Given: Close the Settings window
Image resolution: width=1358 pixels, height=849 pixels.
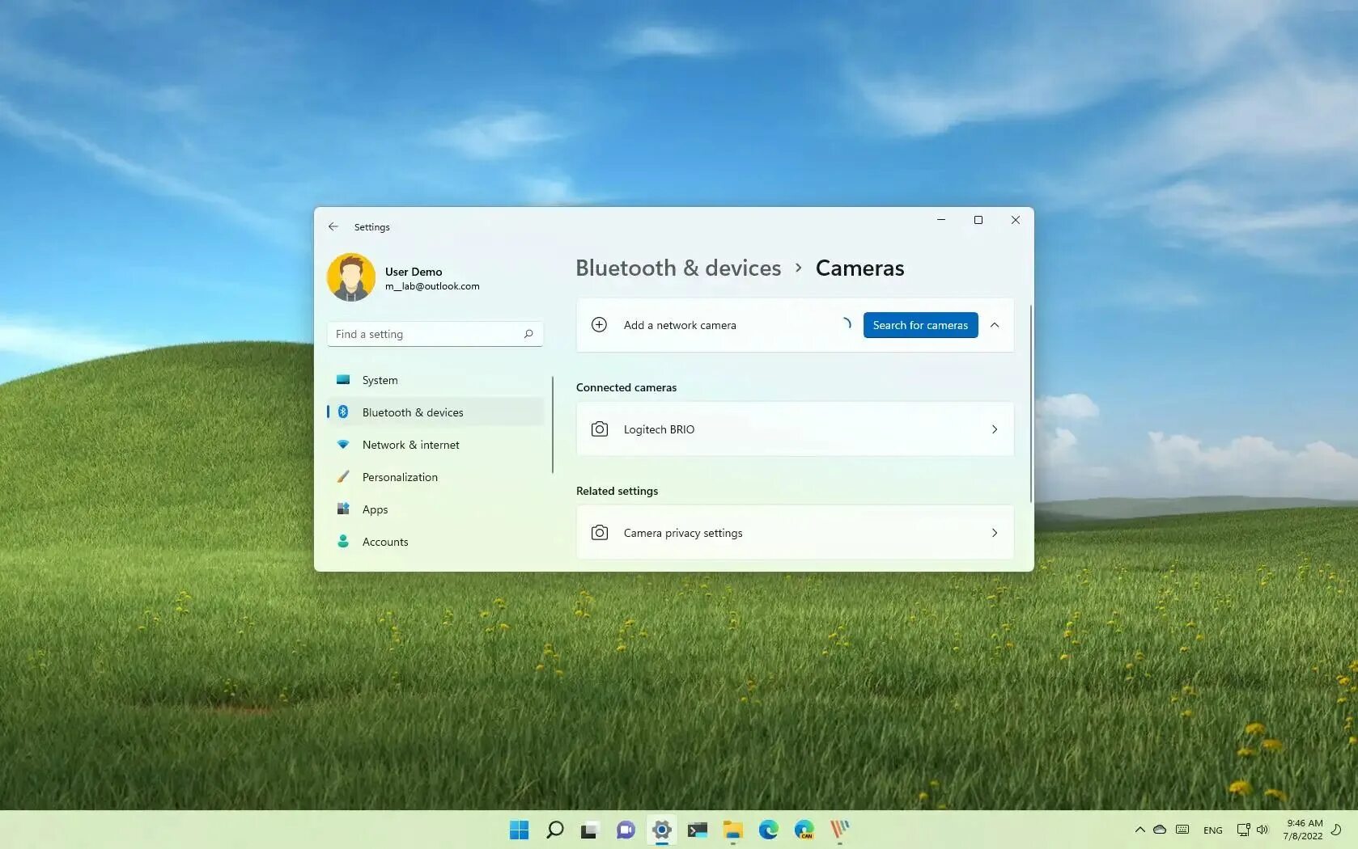Looking at the screenshot, I should pos(1016,220).
